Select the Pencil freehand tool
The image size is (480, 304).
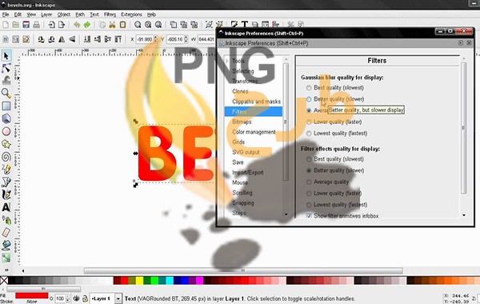pos(6,170)
